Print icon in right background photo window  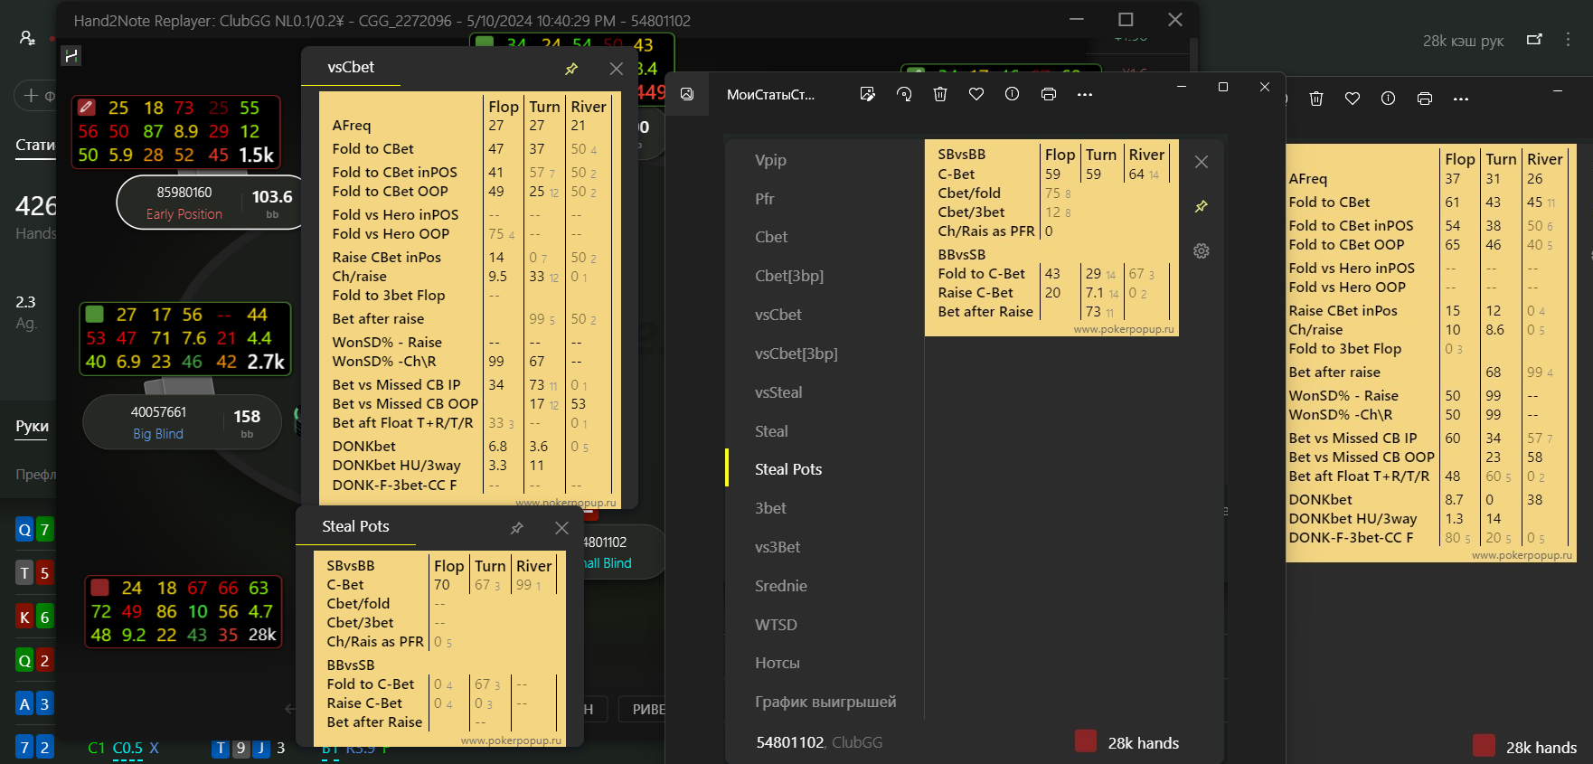pos(1425,99)
